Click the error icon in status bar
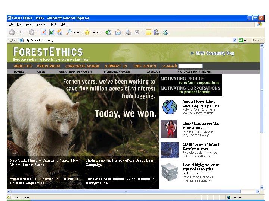The width and height of the screenshot is (269, 201). (9, 197)
